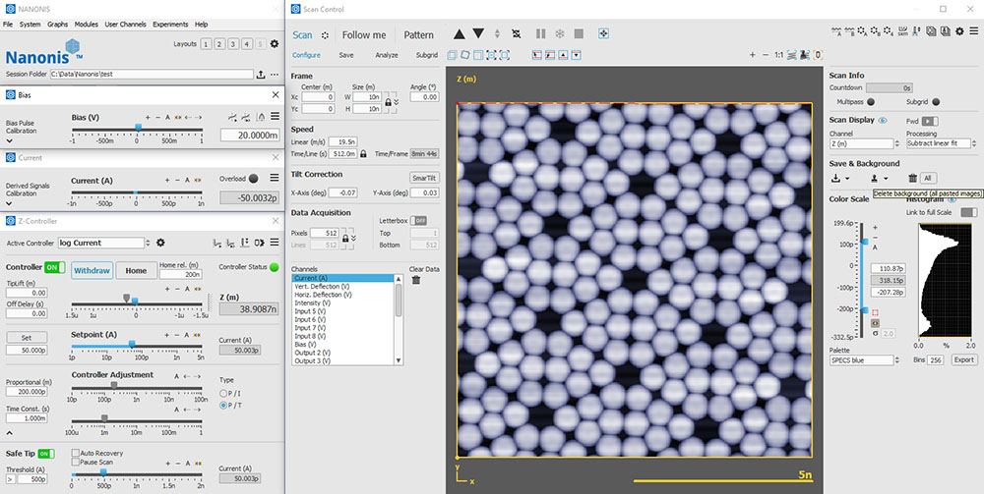
Task: Open the Palette dropdown SPECS blue
Action: (x=863, y=360)
